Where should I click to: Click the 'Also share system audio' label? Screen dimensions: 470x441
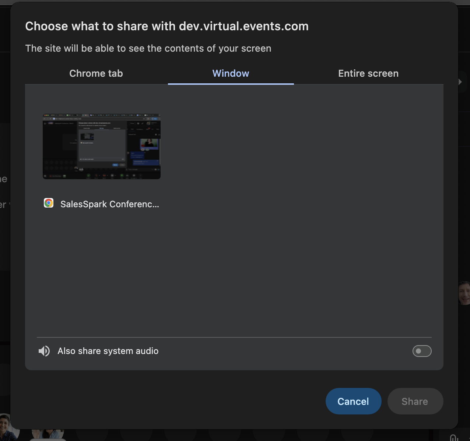(108, 351)
